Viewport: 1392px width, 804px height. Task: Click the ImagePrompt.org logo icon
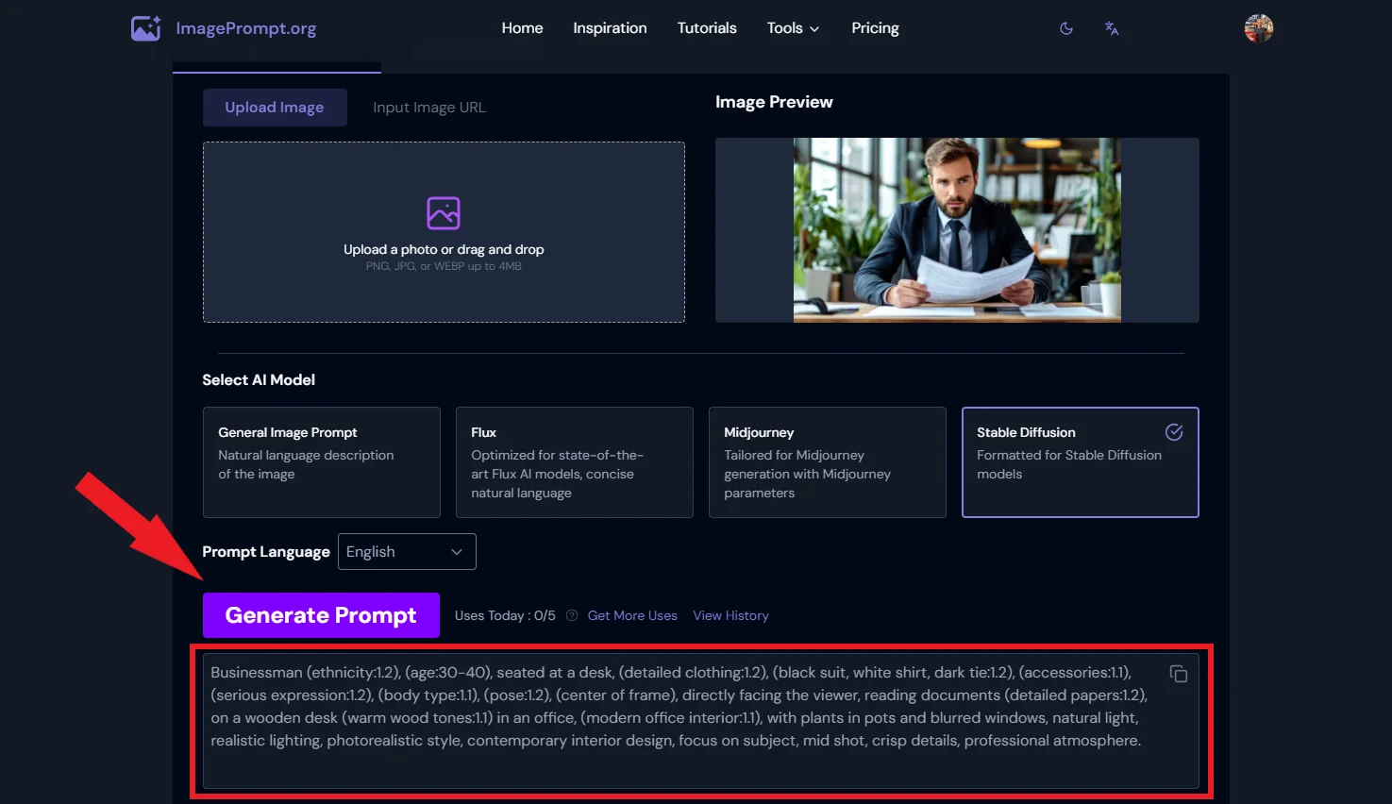145,28
